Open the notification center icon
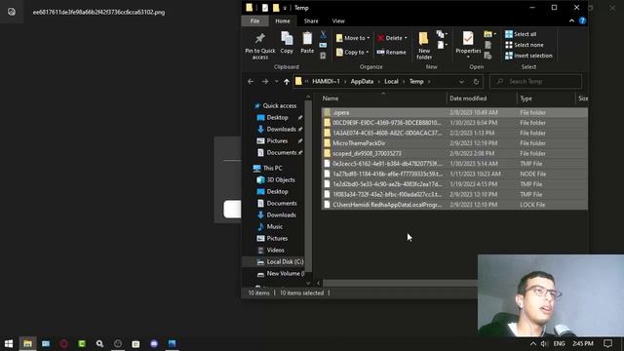 (x=607, y=343)
